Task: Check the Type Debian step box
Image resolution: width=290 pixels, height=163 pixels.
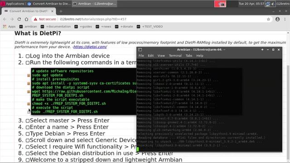Action: click(28, 134)
